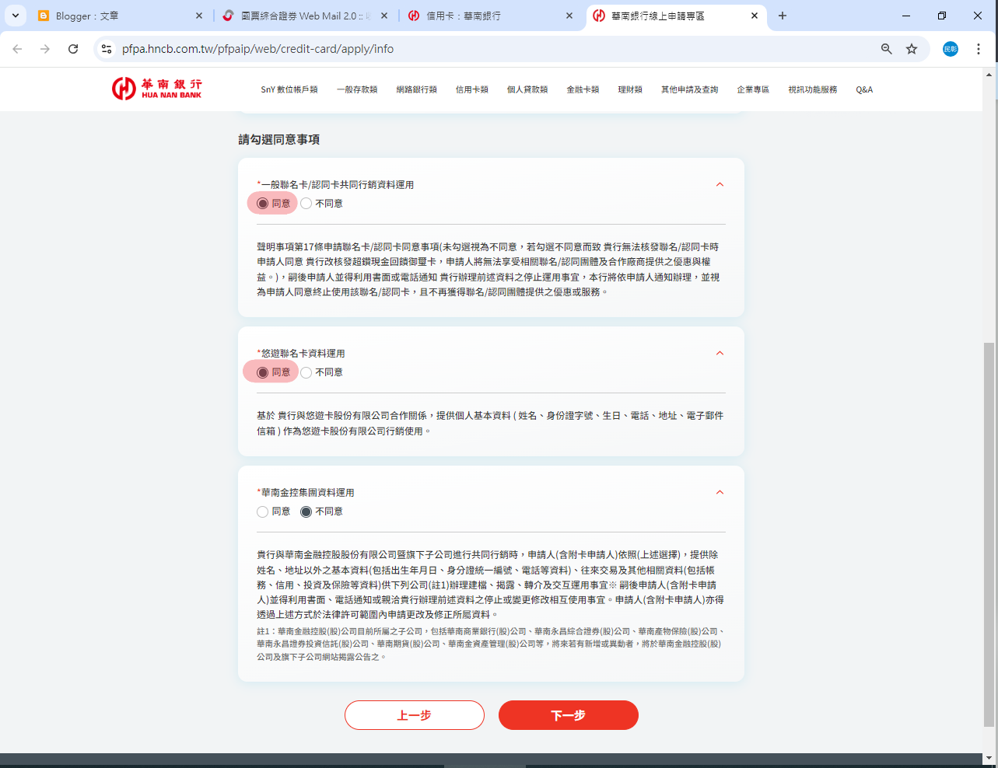Open the tab search dropdown arrow
This screenshot has width=998, height=768.
15,16
